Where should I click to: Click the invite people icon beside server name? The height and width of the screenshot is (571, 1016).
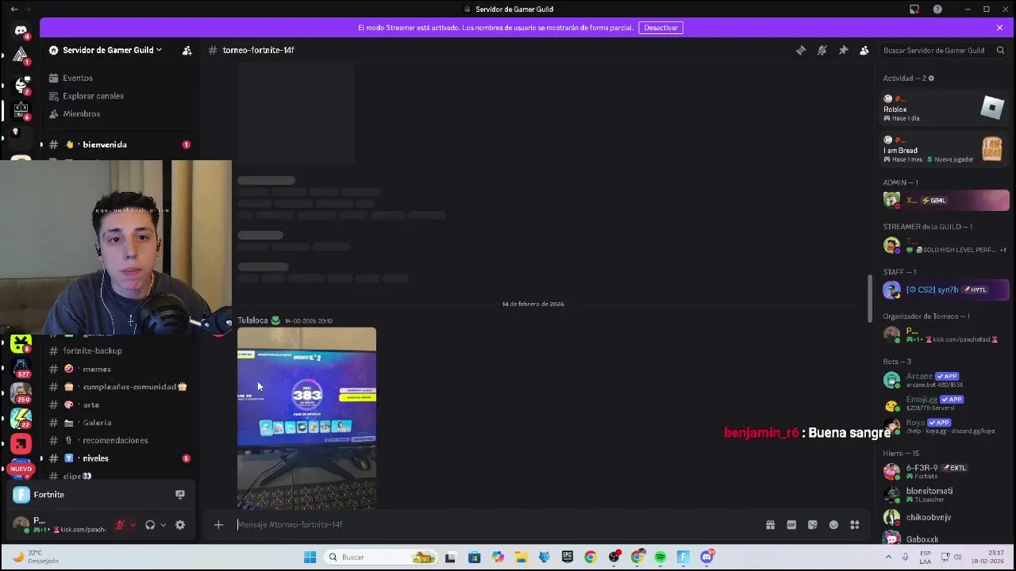(x=187, y=50)
